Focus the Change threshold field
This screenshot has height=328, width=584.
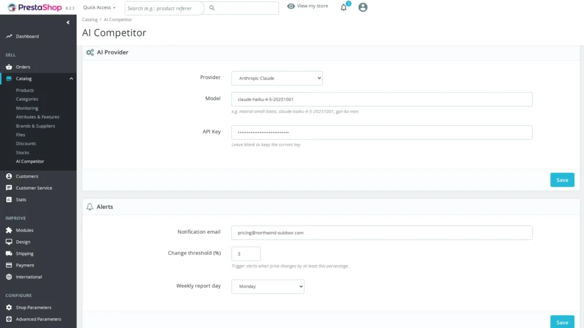pos(246,253)
